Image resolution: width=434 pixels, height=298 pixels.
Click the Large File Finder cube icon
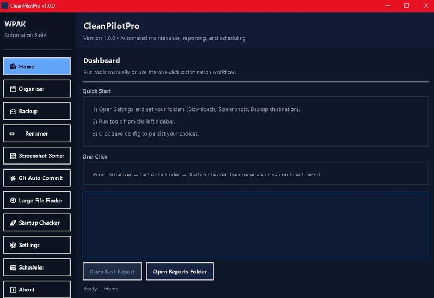point(13,201)
